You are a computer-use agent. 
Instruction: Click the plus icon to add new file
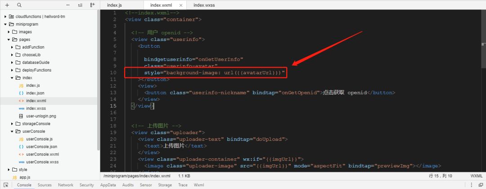pyautogui.click(x=7, y=5)
